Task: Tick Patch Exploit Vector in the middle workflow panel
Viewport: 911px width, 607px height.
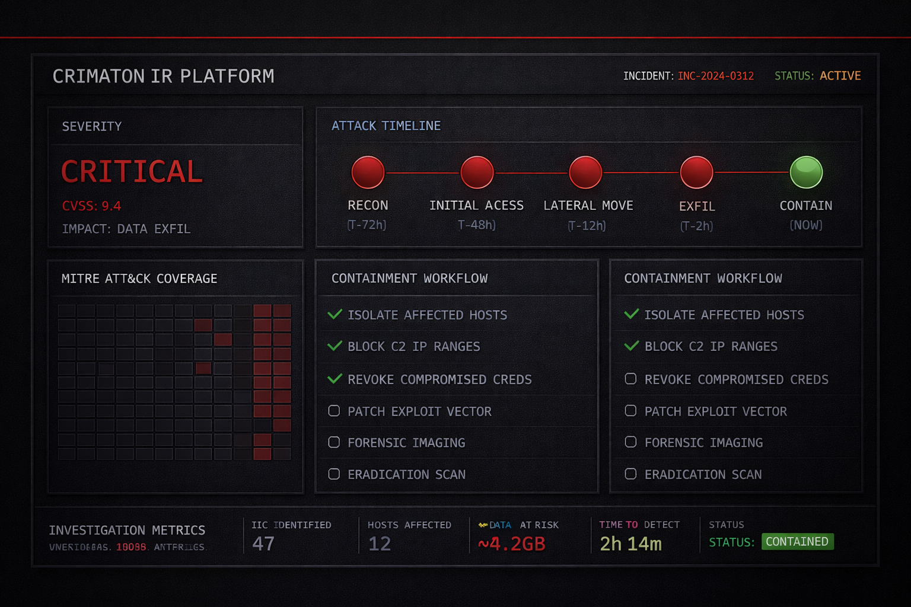Action: (x=335, y=411)
